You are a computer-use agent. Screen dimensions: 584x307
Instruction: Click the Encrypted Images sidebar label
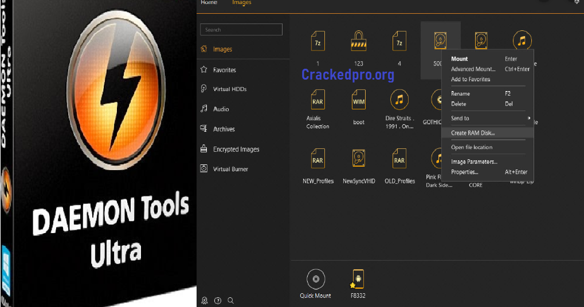point(236,149)
